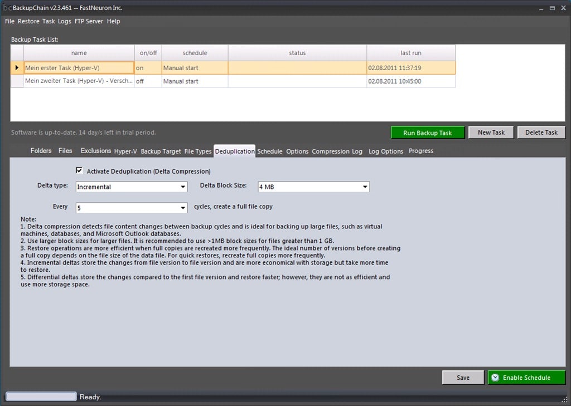Click the Save button
This screenshot has height=406, width=571.
click(x=463, y=378)
